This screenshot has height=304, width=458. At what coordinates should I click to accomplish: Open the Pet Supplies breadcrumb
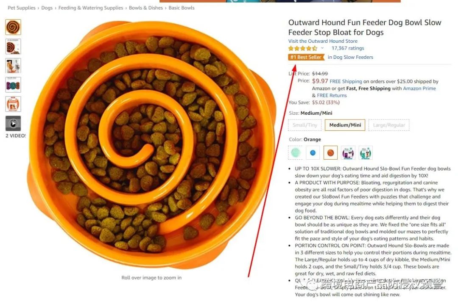click(21, 8)
